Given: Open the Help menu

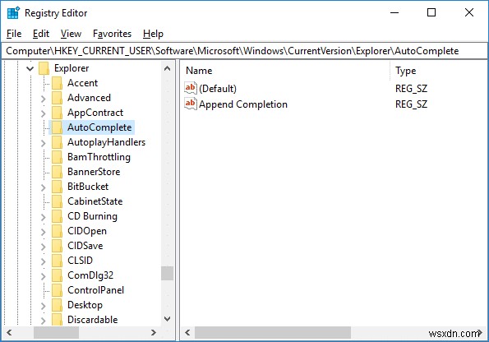Looking at the screenshot, I should [153, 34].
